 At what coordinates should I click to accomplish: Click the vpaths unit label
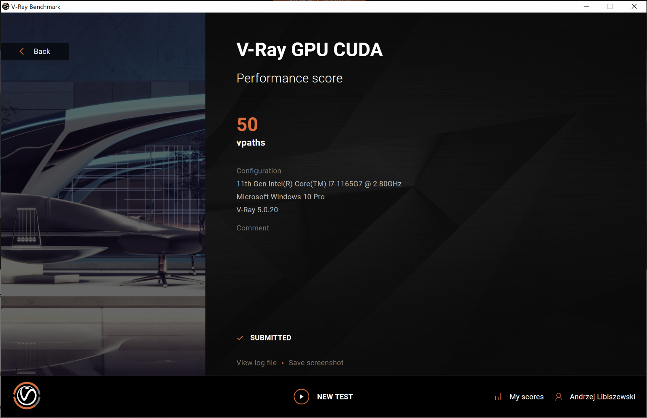point(251,143)
